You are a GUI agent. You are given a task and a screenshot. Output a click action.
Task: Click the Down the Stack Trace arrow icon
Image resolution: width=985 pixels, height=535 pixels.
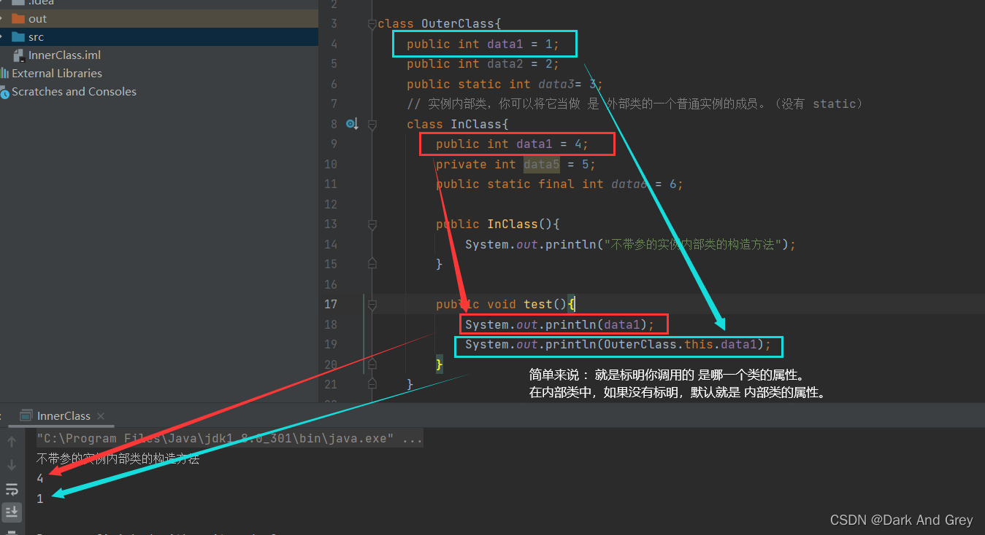tap(12, 465)
